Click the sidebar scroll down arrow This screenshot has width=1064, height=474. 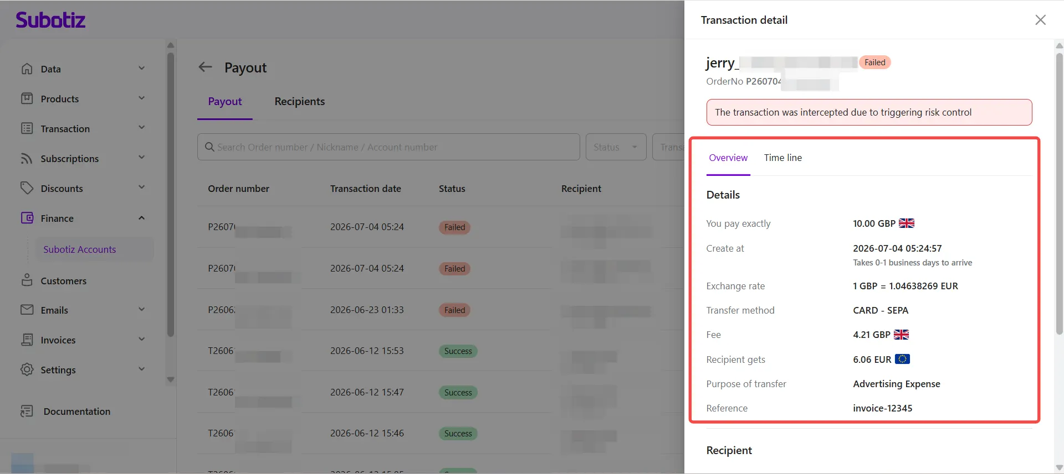pos(171,380)
